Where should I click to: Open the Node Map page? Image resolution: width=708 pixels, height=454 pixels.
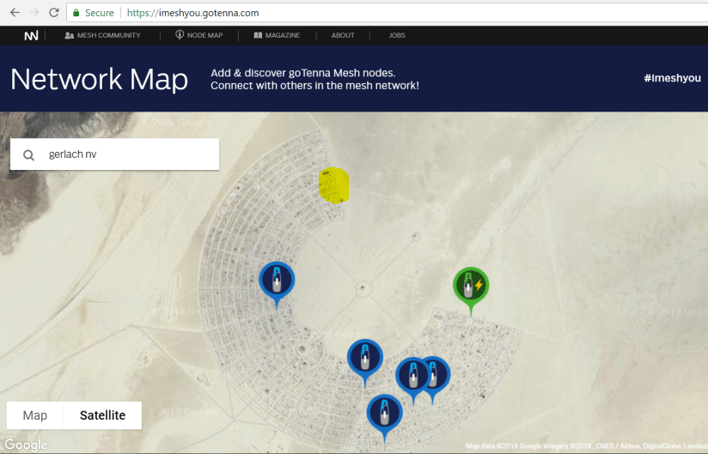pyautogui.click(x=198, y=35)
